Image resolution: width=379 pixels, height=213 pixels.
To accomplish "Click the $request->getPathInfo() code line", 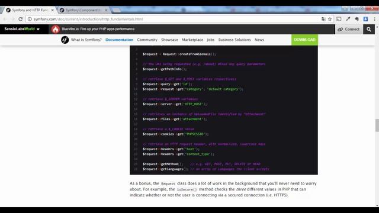I will click(x=165, y=69).
